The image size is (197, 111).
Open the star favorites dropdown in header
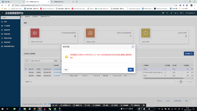pyautogui.click(x=176, y=13)
